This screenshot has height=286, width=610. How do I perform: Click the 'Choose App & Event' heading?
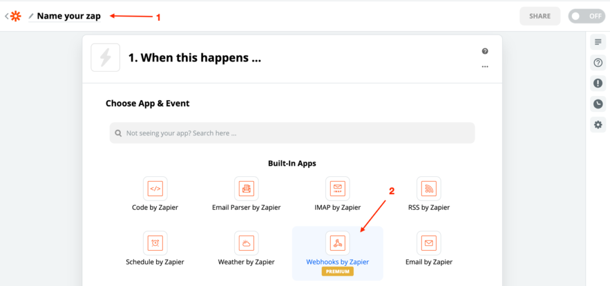click(148, 104)
